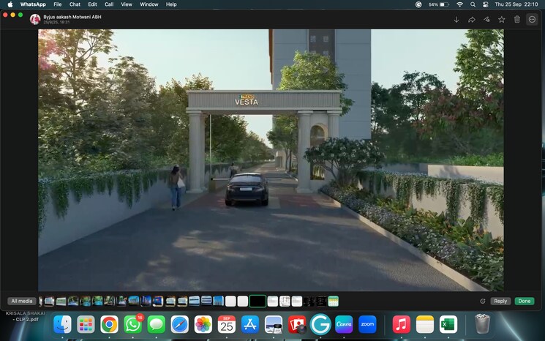545x341 pixels.
Task: Expand the Wi-Fi status menu
Action: point(459,4)
